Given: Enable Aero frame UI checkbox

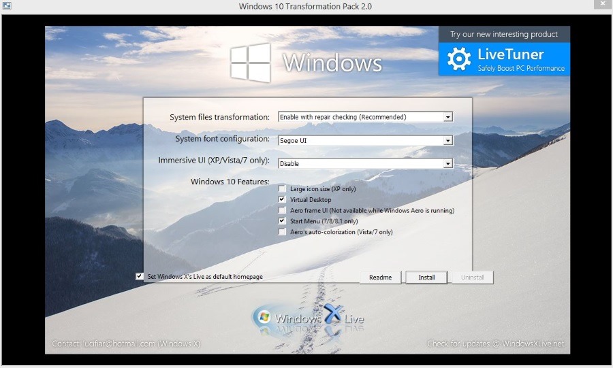Looking at the screenshot, I should [282, 210].
